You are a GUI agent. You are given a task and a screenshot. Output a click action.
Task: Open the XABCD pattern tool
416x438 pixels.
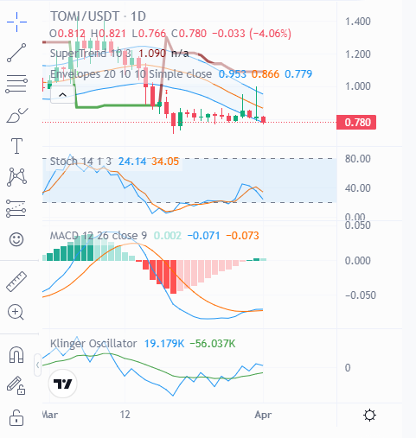click(x=16, y=177)
